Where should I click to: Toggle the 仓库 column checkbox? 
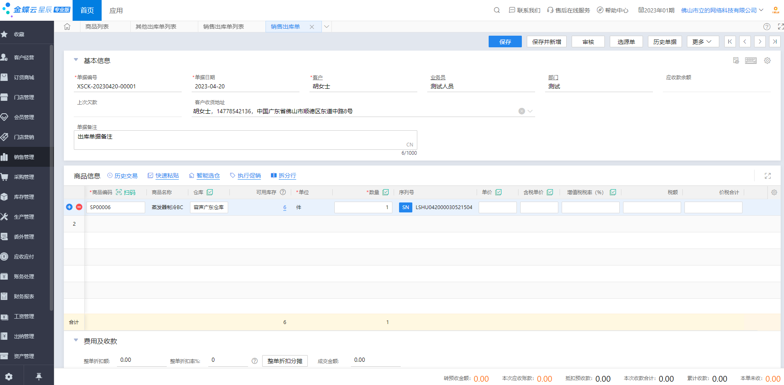210,192
